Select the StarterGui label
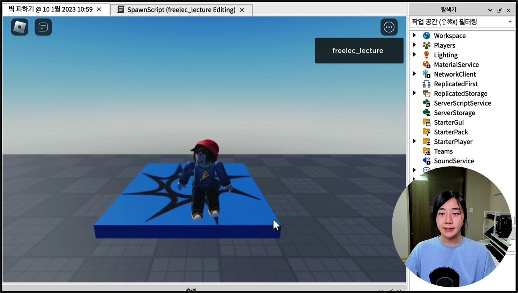The image size is (518, 293). click(x=449, y=122)
